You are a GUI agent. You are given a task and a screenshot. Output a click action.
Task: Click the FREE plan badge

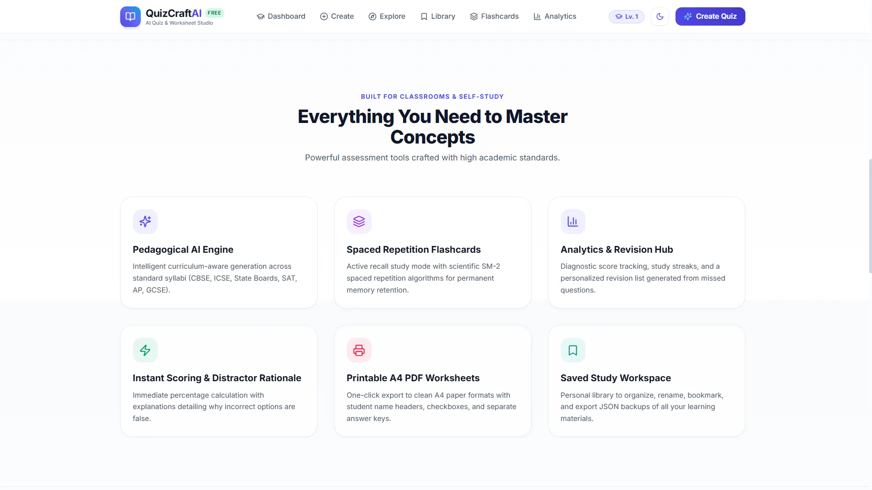[x=214, y=13]
